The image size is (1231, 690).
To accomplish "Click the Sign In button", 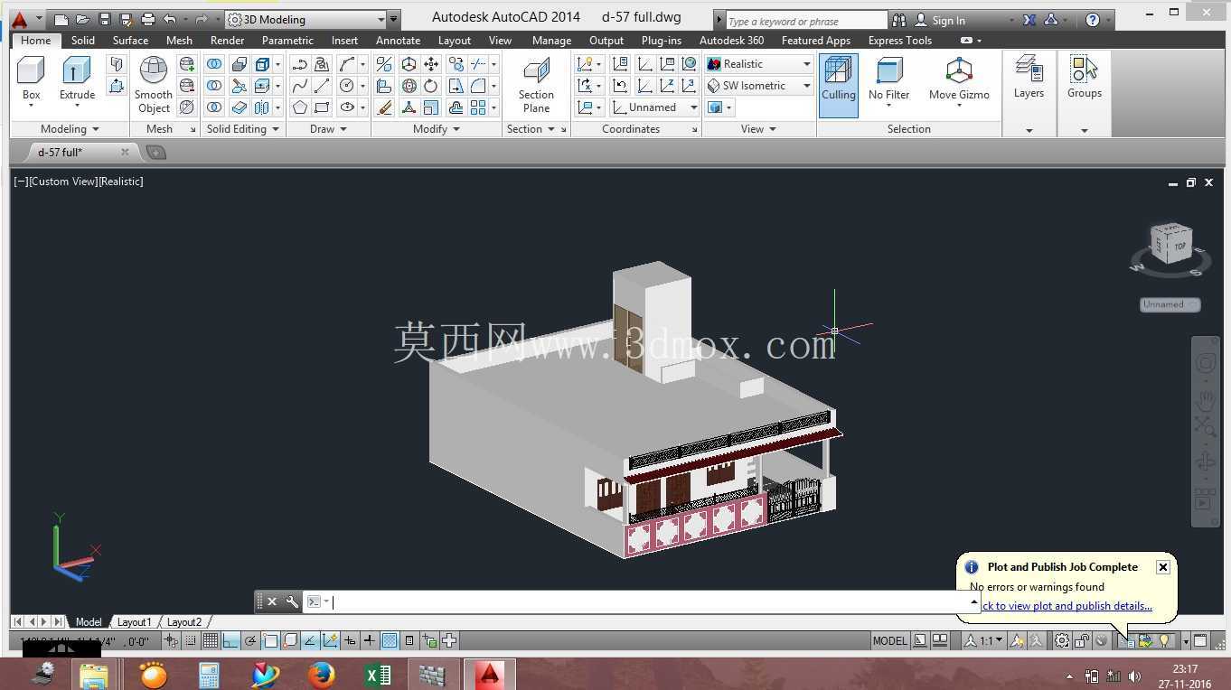I will [x=940, y=20].
